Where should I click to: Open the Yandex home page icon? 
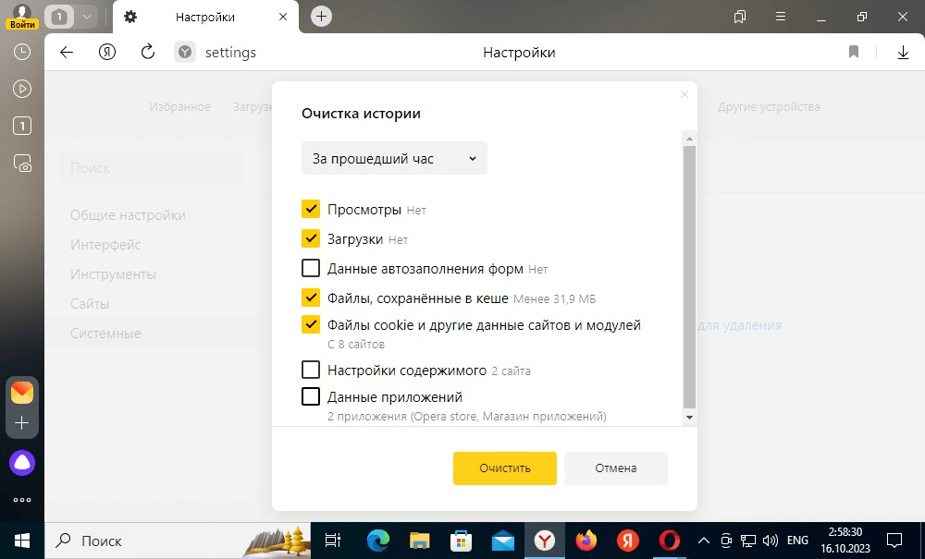pos(106,53)
